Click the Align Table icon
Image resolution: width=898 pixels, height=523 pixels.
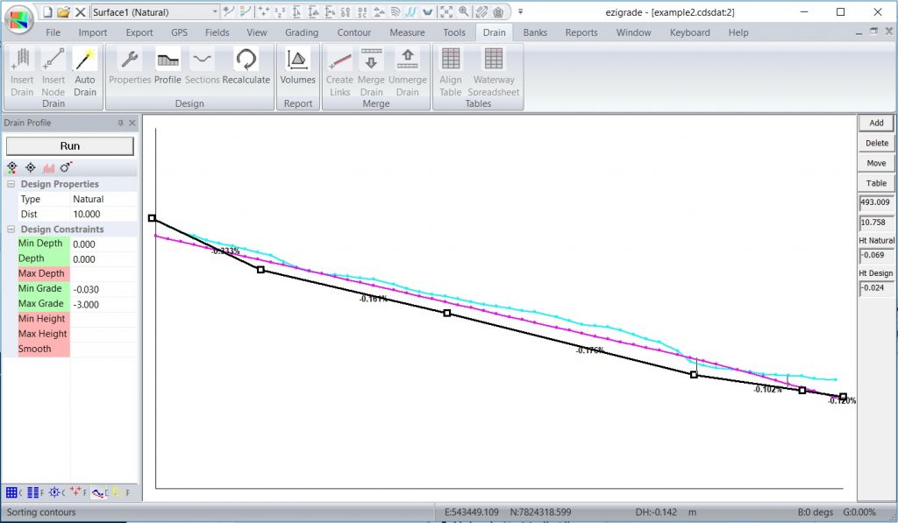click(x=450, y=70)
